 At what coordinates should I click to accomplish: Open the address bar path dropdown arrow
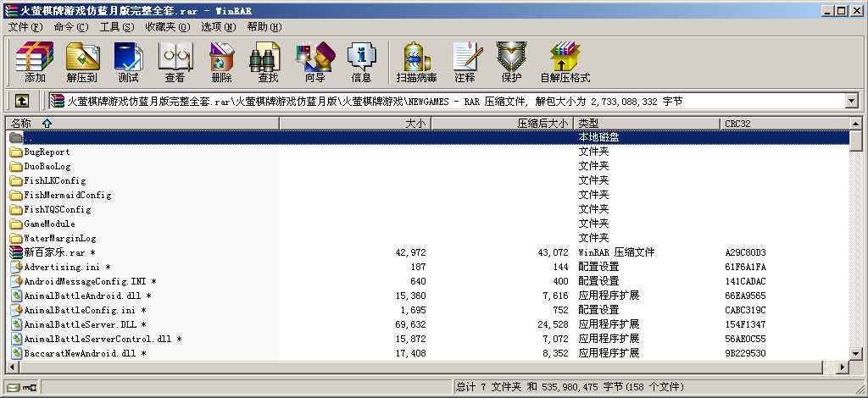(x=851, y=101)
